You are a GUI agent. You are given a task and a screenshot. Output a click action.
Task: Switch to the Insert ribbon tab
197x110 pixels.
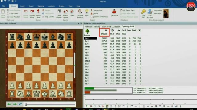[22, 6]
